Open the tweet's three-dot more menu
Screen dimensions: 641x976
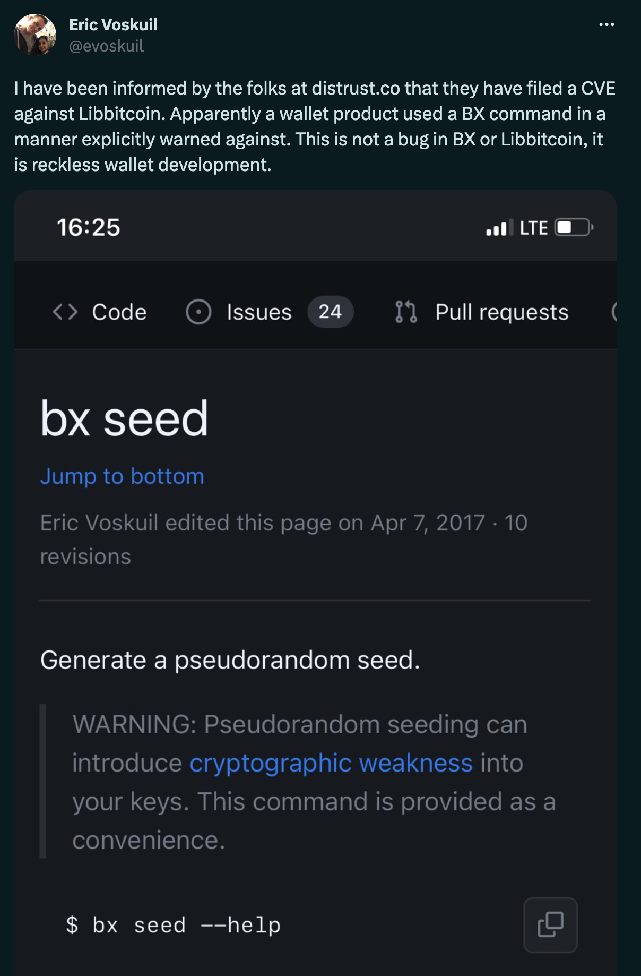[x=606, y=24]
